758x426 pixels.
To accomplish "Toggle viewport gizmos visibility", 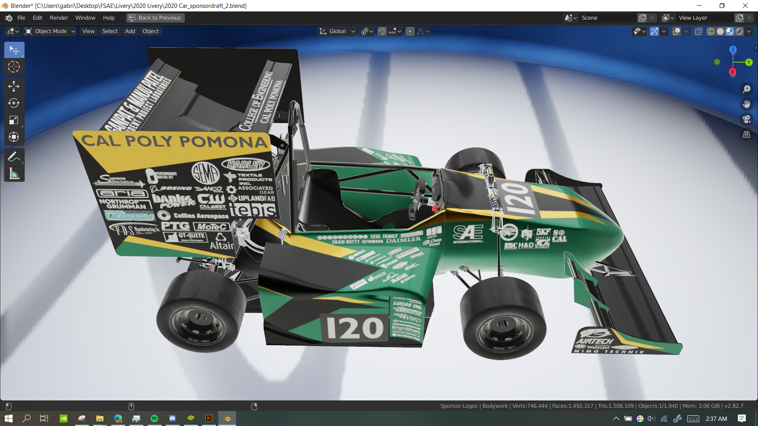I will (654, 31).
